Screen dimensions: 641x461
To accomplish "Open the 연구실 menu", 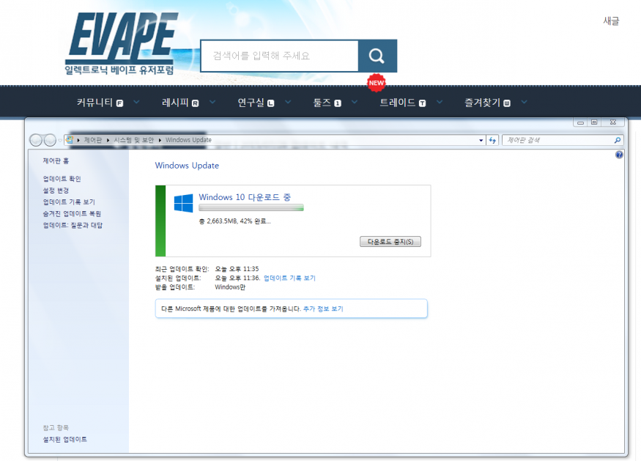I will point(251,103).
